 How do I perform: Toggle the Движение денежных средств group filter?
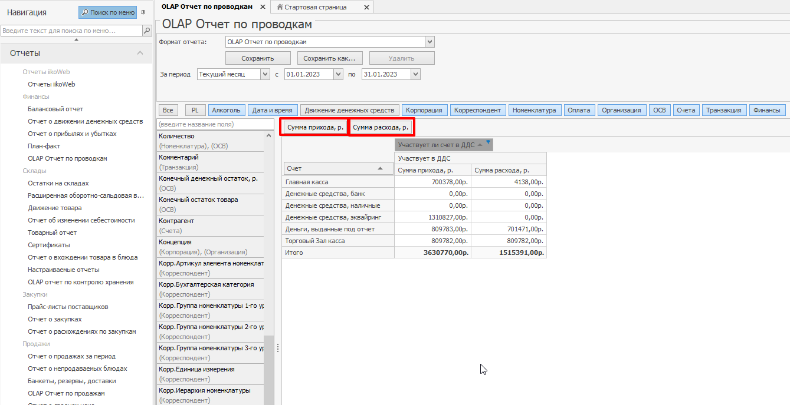tap(349, 110)
